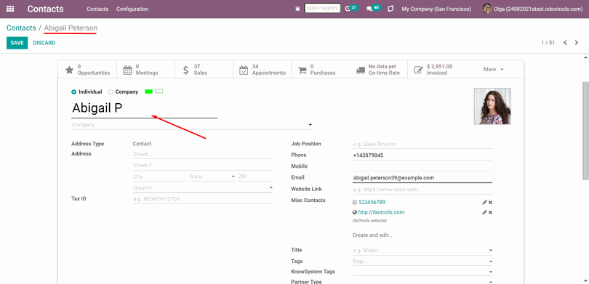
Task: Open Invoiced stat button
Action: point(437,70)
